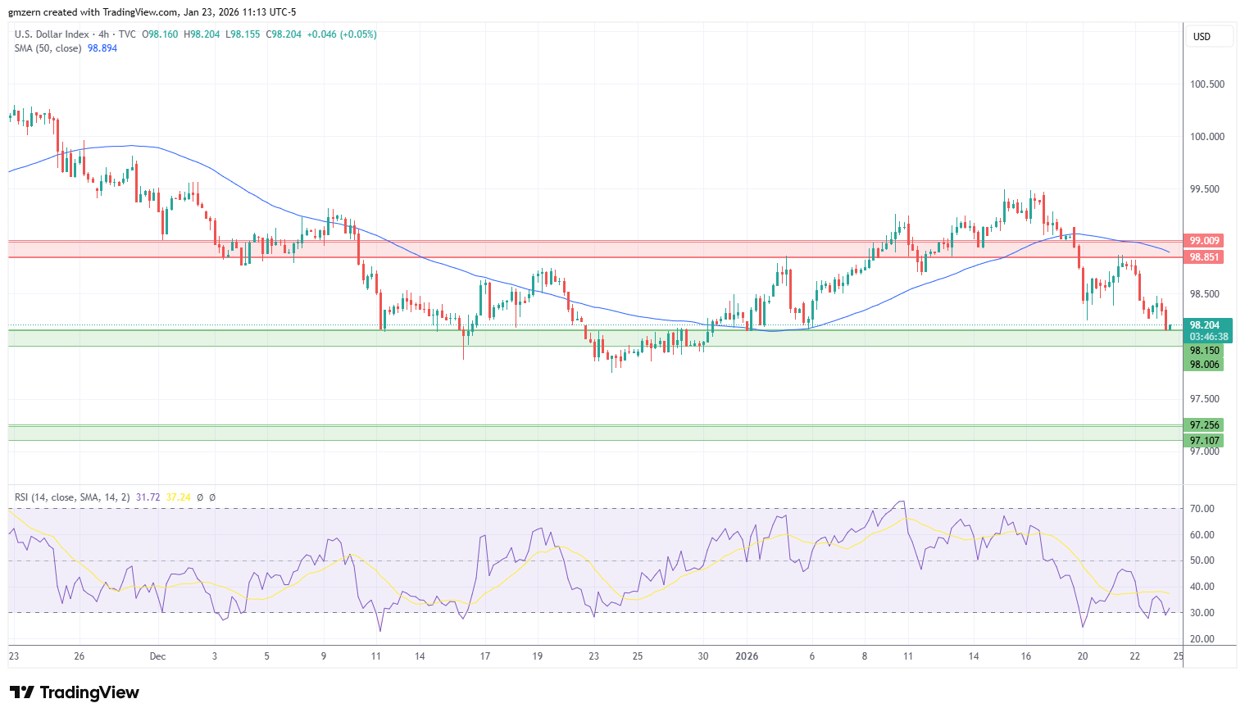Click the 40.00 RSI axis label
The height and width of the screenshot is (717, 1245).
tap(1202, 587)
